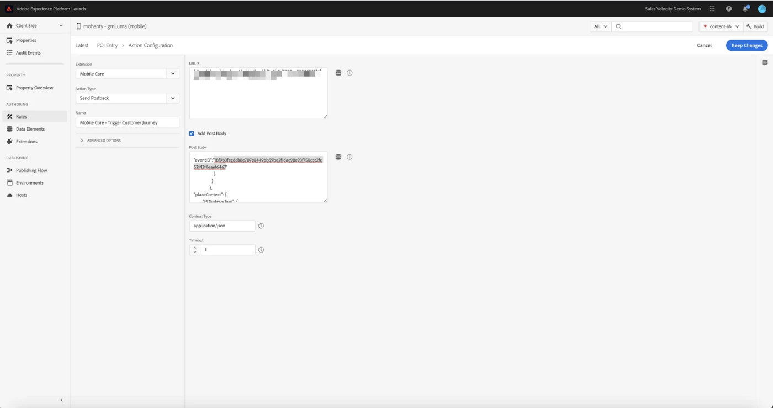Open the app switcher grid icon
Image resolution: width=773 pixels, height=408 pixels.
pos(712,9)
